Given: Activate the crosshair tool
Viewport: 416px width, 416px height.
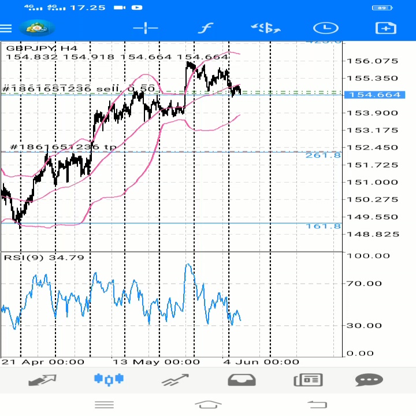Looking at the screenshot, I should click(x=146, y=28).
